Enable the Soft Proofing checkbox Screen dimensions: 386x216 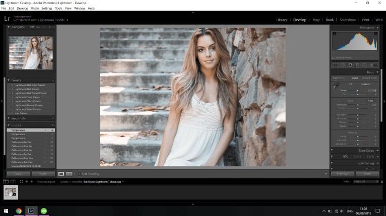pyautogui.click(x=79, y=174)
